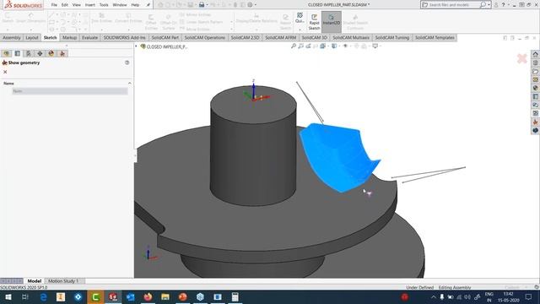The image size is (540, 304).
Task: Switch to the SolidCAM Multiaxis tab
Action: [351, 37]
